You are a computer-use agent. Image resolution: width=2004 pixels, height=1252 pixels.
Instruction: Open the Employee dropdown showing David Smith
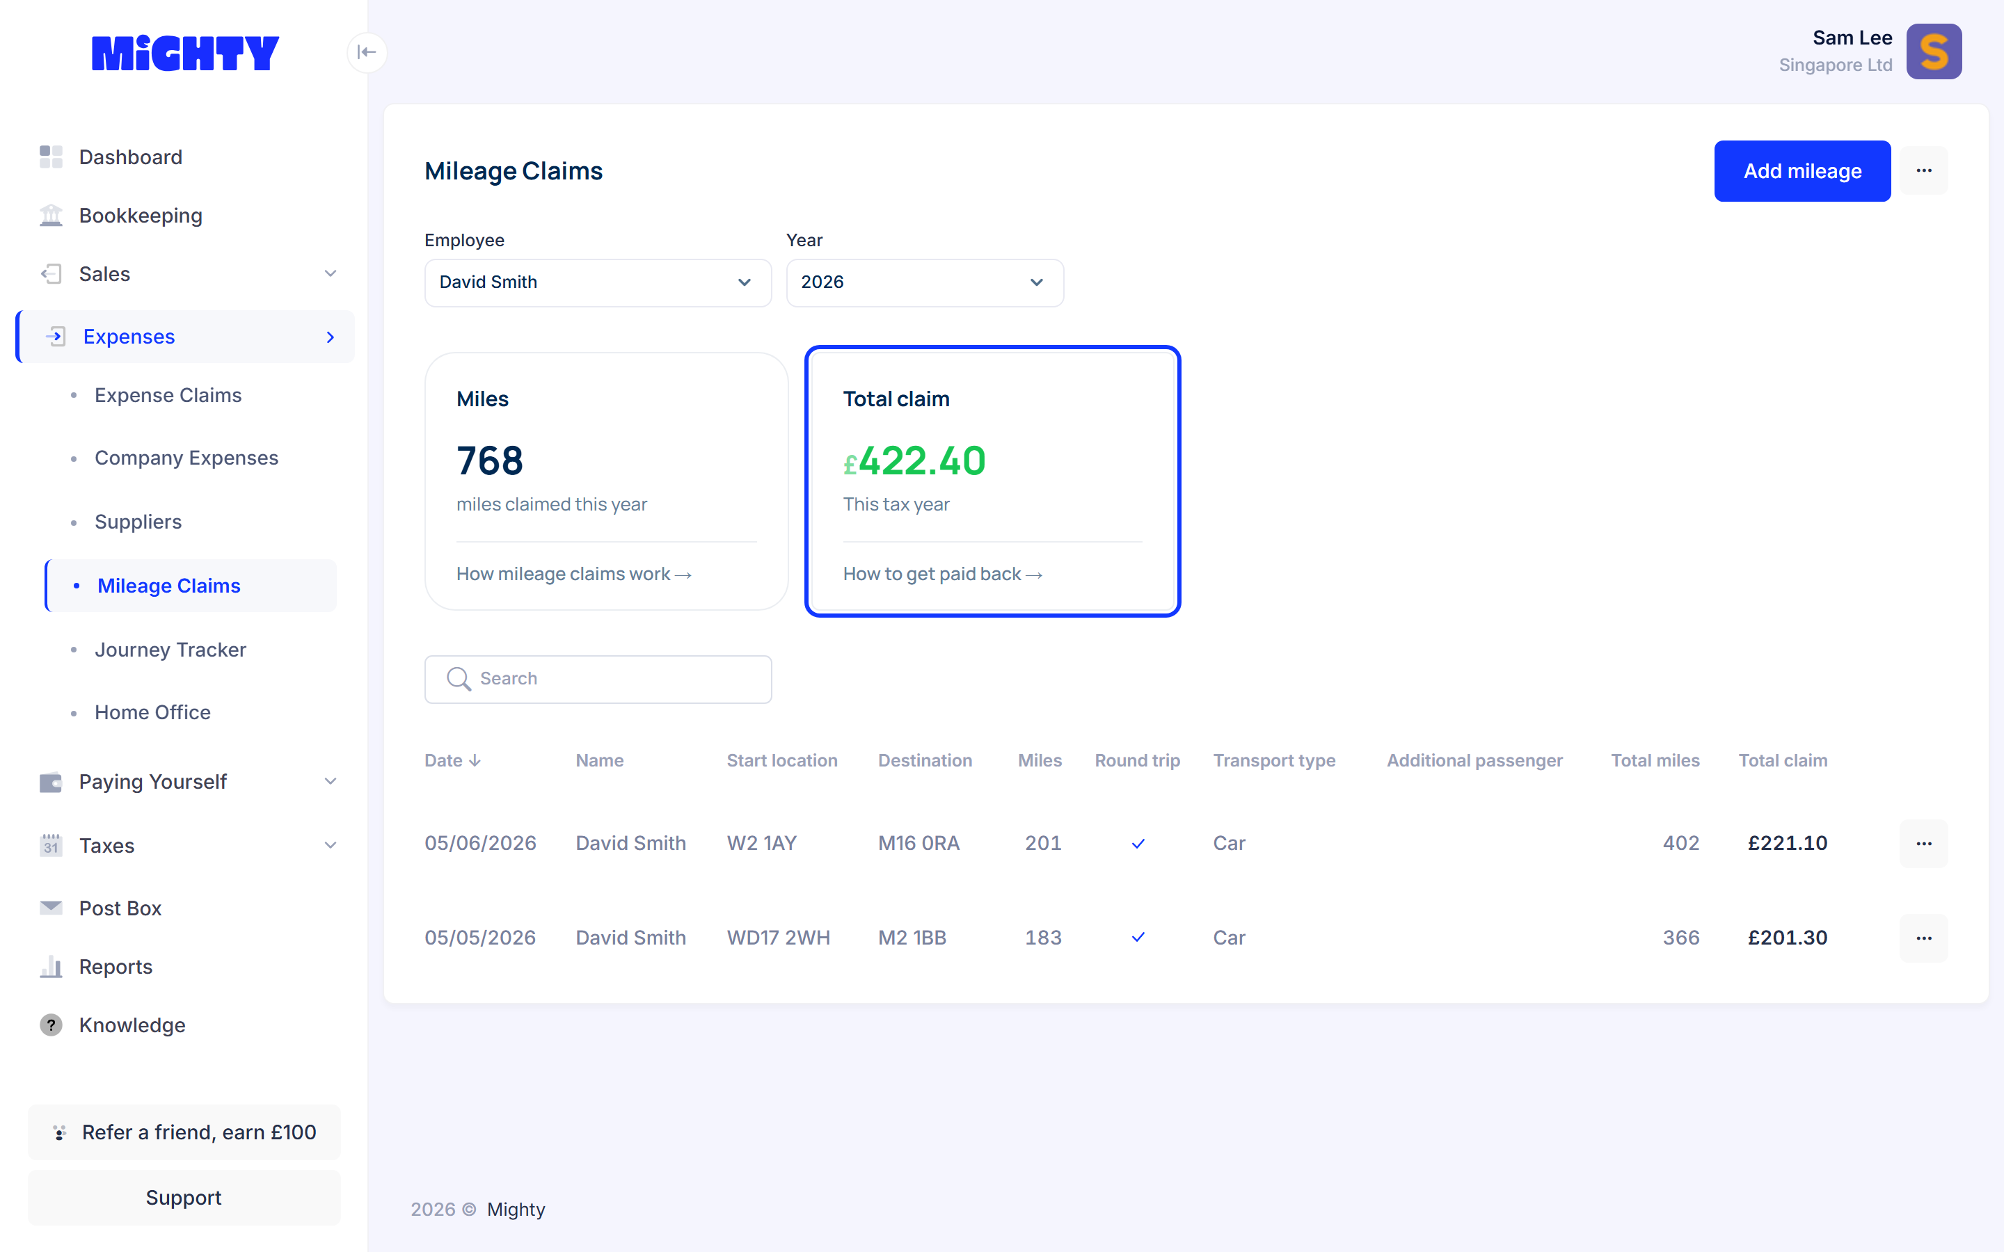[598, 282]
